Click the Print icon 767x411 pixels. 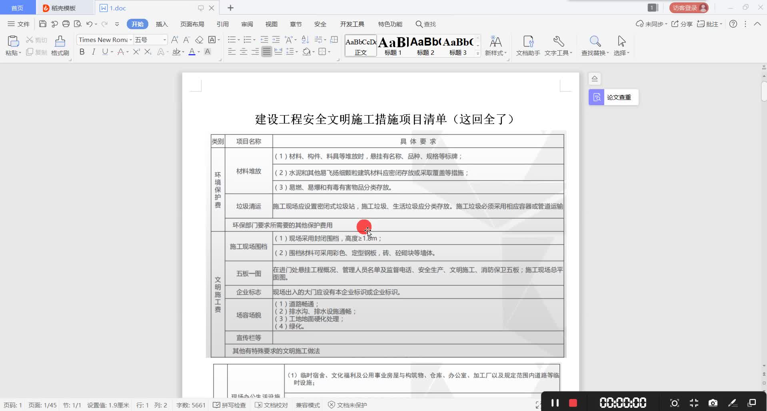[66, 24]
